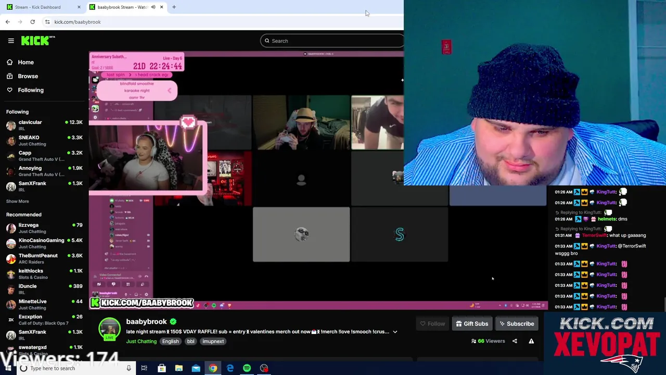Open File Explorer from taskbar
Screen dimensions: 666x375
pos(178,368)
